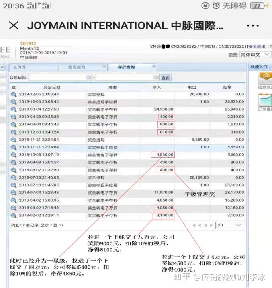View details icon for 2019-08-04 12:27:50 row
The height and width of the screenshot is (288, 272).
pos(14,109)
